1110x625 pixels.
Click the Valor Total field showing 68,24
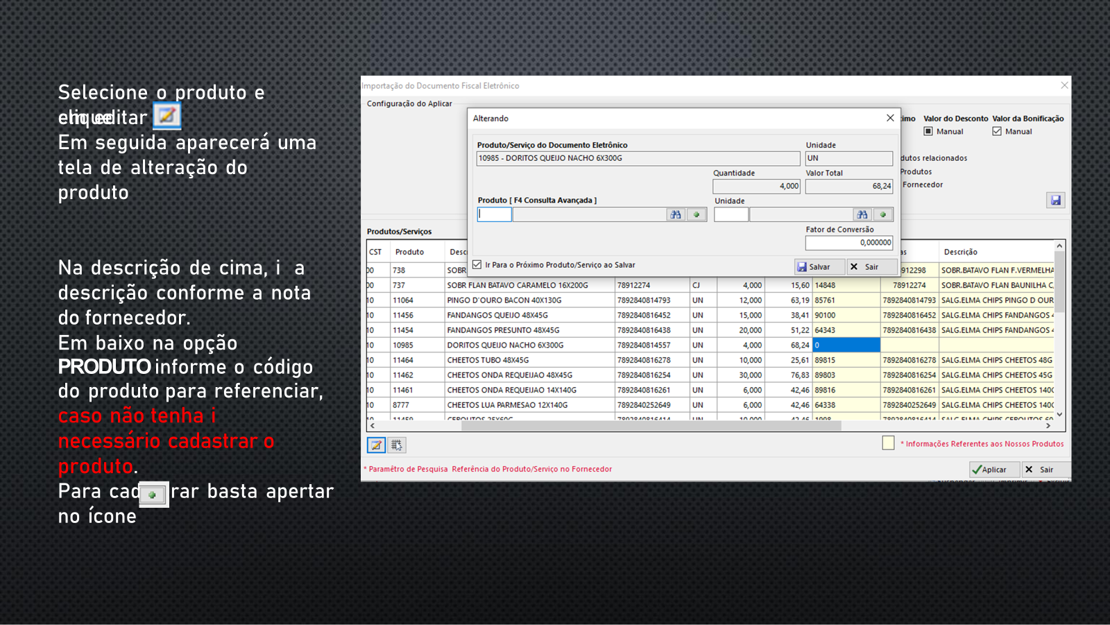(849, 187)
